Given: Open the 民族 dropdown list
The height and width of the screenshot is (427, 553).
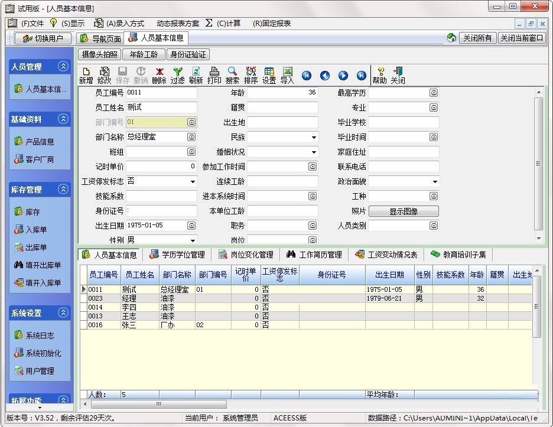Looking at the screenshot, I should [314, 138].
